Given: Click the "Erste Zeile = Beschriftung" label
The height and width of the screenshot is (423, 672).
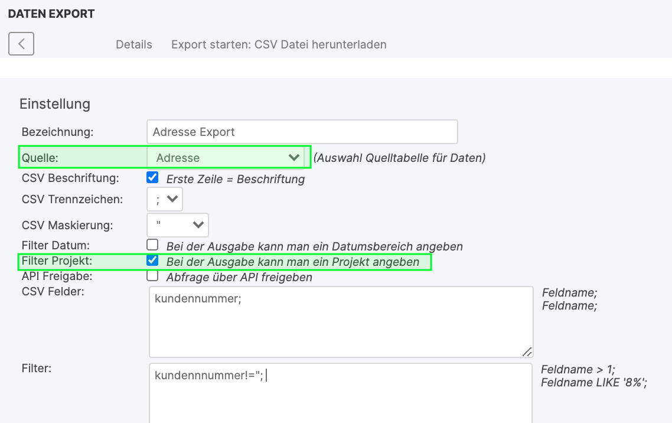Looking at the screenshot, I should coord(235,179).
